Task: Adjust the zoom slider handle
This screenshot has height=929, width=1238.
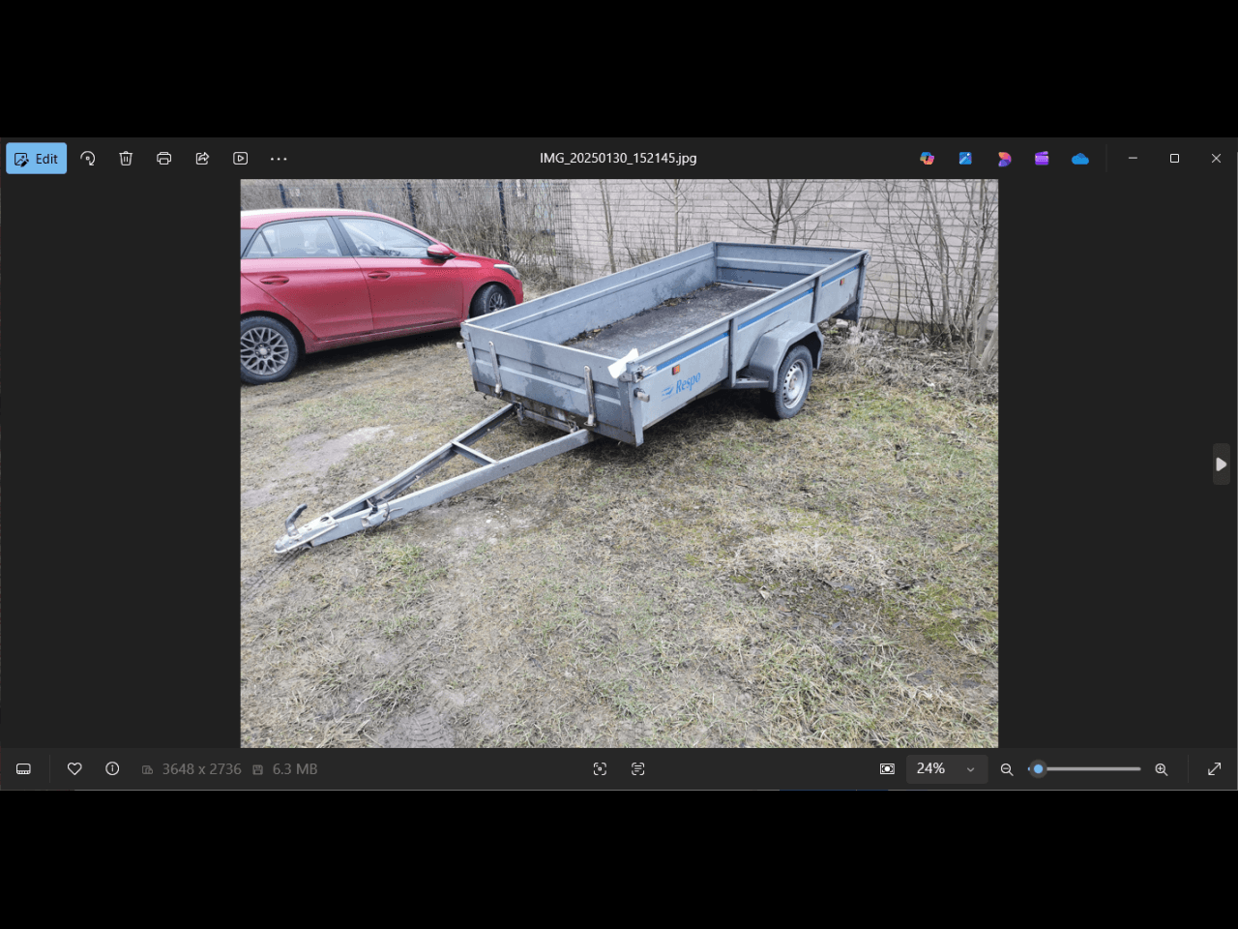Action: point(1038,769)
